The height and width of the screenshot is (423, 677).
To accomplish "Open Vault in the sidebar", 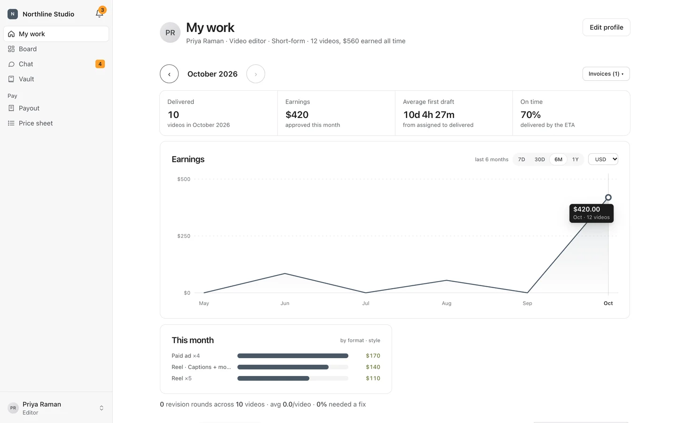I will pos(56,79).
